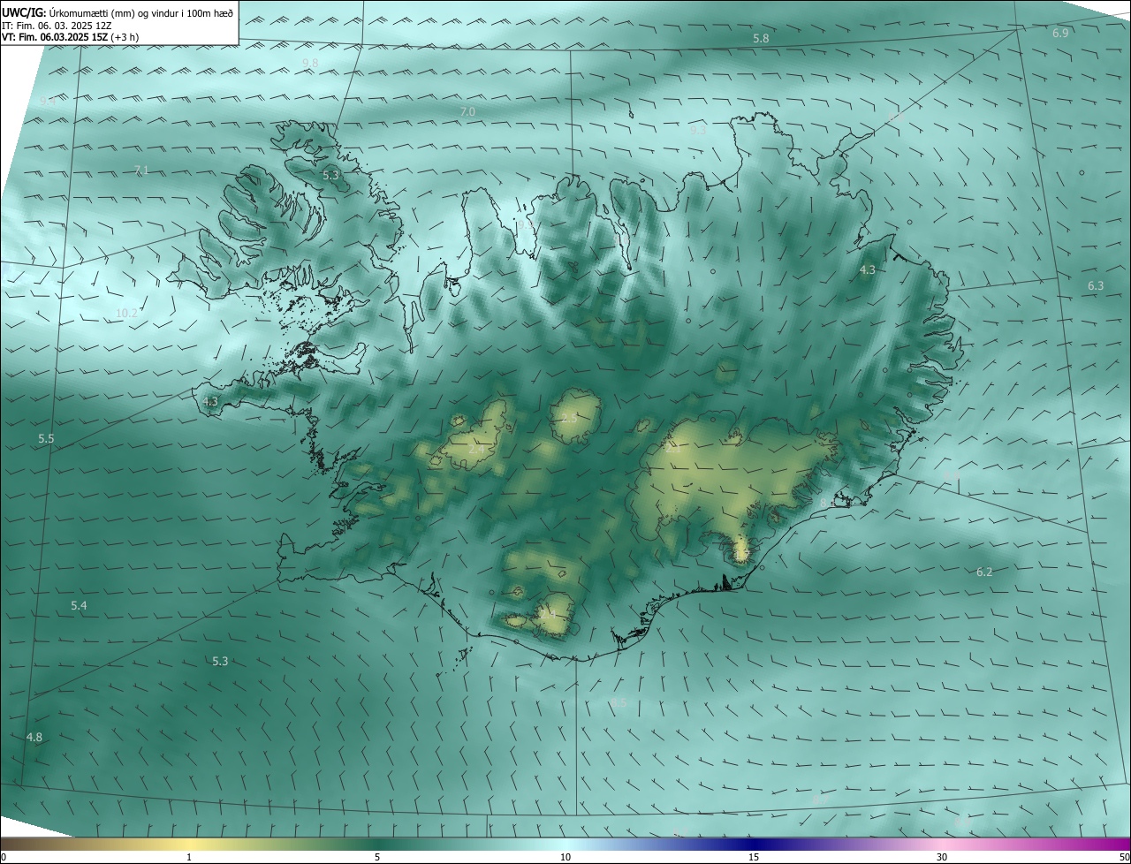Screen dimensions: 1131x864
Task: Click tick label 10 on the colour scale
Action: 565,857
